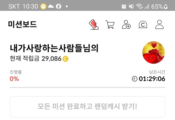Open the my profile person icon
This screenshot has height=120, width=175.
click(159, 24)
